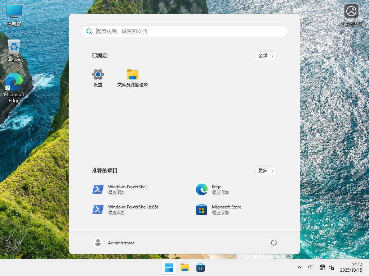Expand hidden icons in the system tray
Screen dimensions: 369x276
point(299,267)
